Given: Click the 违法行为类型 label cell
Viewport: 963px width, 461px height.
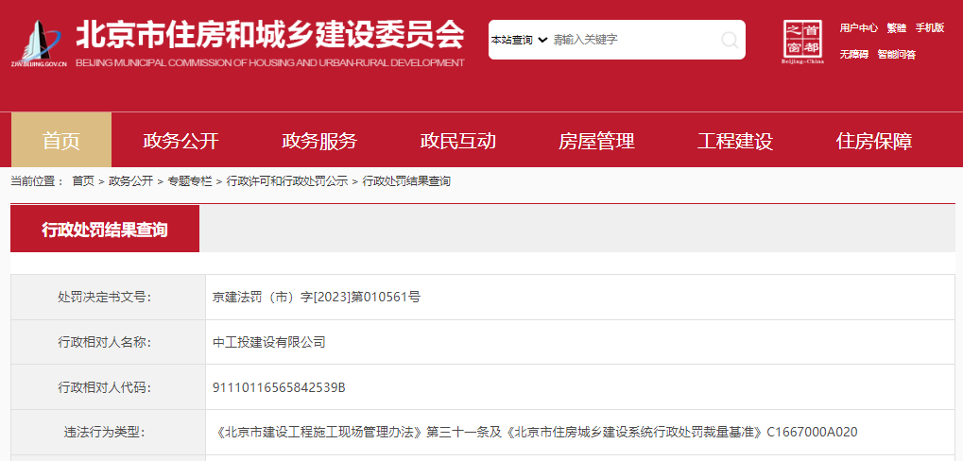Looking at the screenshot, I should point(108,432).
